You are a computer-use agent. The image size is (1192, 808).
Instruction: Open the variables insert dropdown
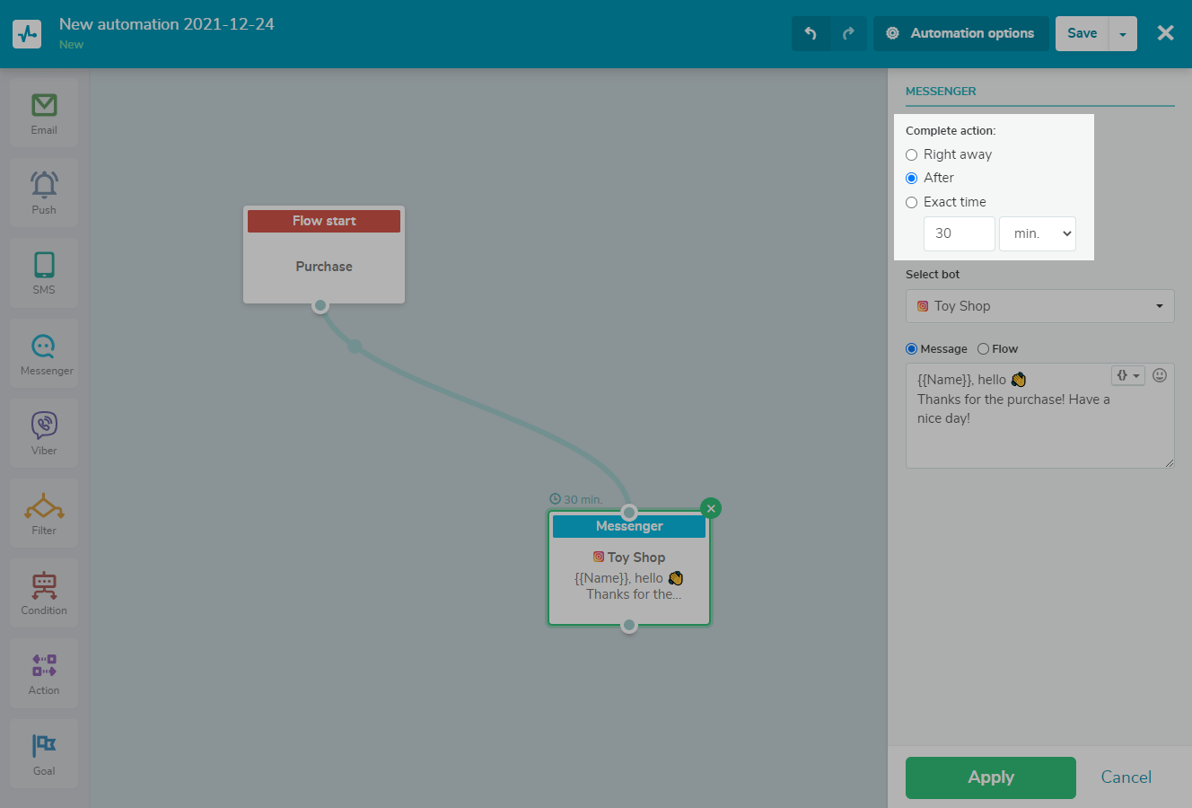(x=1128, y=375)
